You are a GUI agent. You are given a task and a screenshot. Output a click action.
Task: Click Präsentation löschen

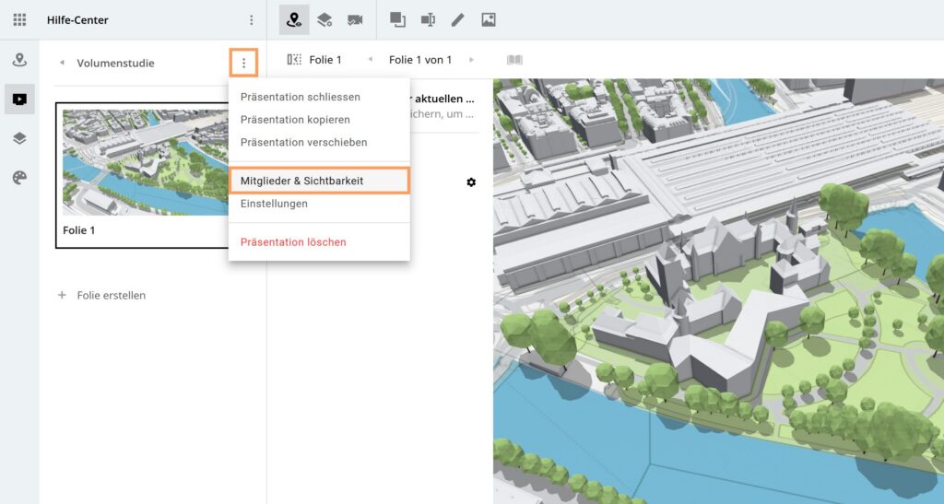coord(293,242)
